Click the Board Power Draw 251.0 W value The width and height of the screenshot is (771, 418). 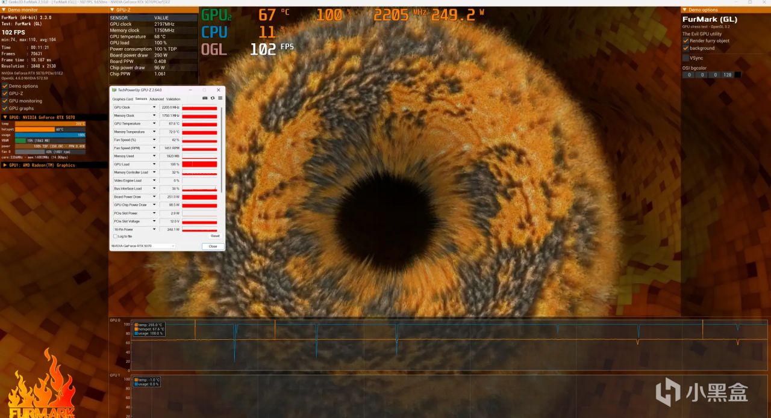pos(170,197)
